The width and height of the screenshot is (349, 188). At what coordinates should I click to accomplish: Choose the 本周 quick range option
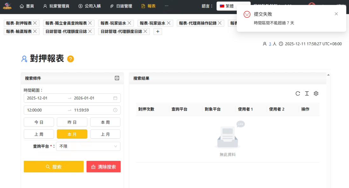[x=105, y=122]
